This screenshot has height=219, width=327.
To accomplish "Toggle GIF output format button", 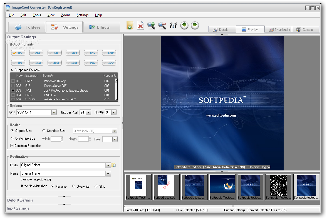I will pyautogui.click(x=54, y=53).
